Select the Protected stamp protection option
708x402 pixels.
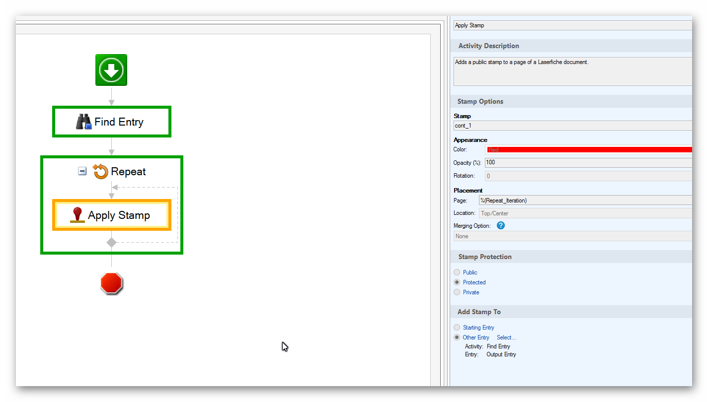457,282
